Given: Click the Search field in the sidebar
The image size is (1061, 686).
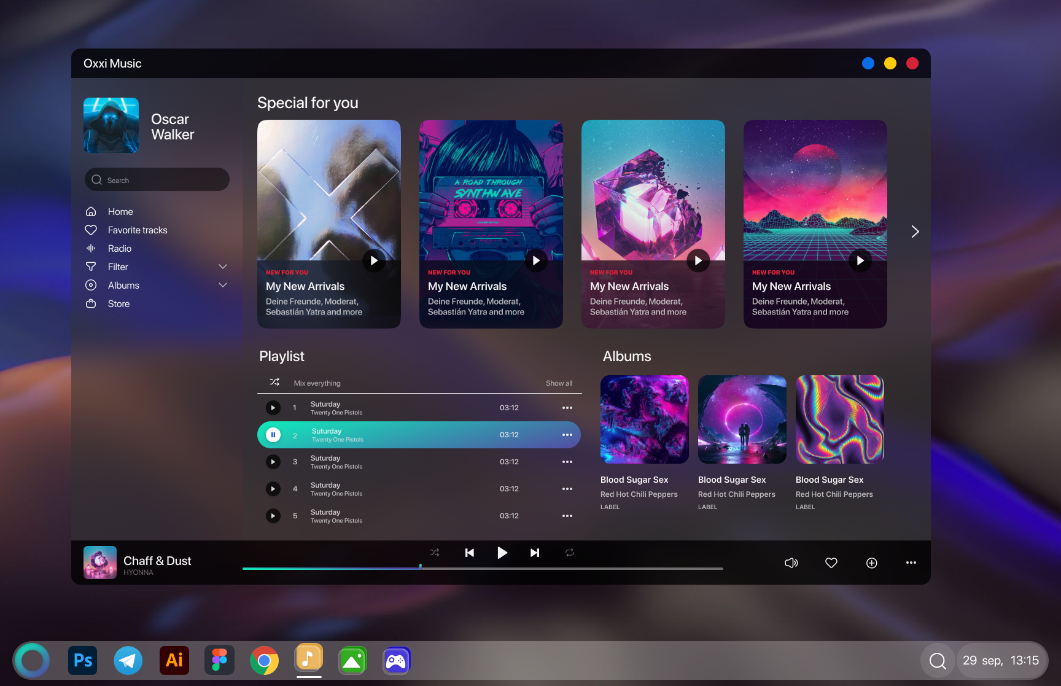Looking at the screenshot, I should click(157, 180).
